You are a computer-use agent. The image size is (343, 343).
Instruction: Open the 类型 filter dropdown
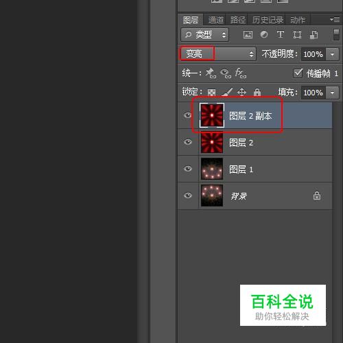click(x=204, y=35)
